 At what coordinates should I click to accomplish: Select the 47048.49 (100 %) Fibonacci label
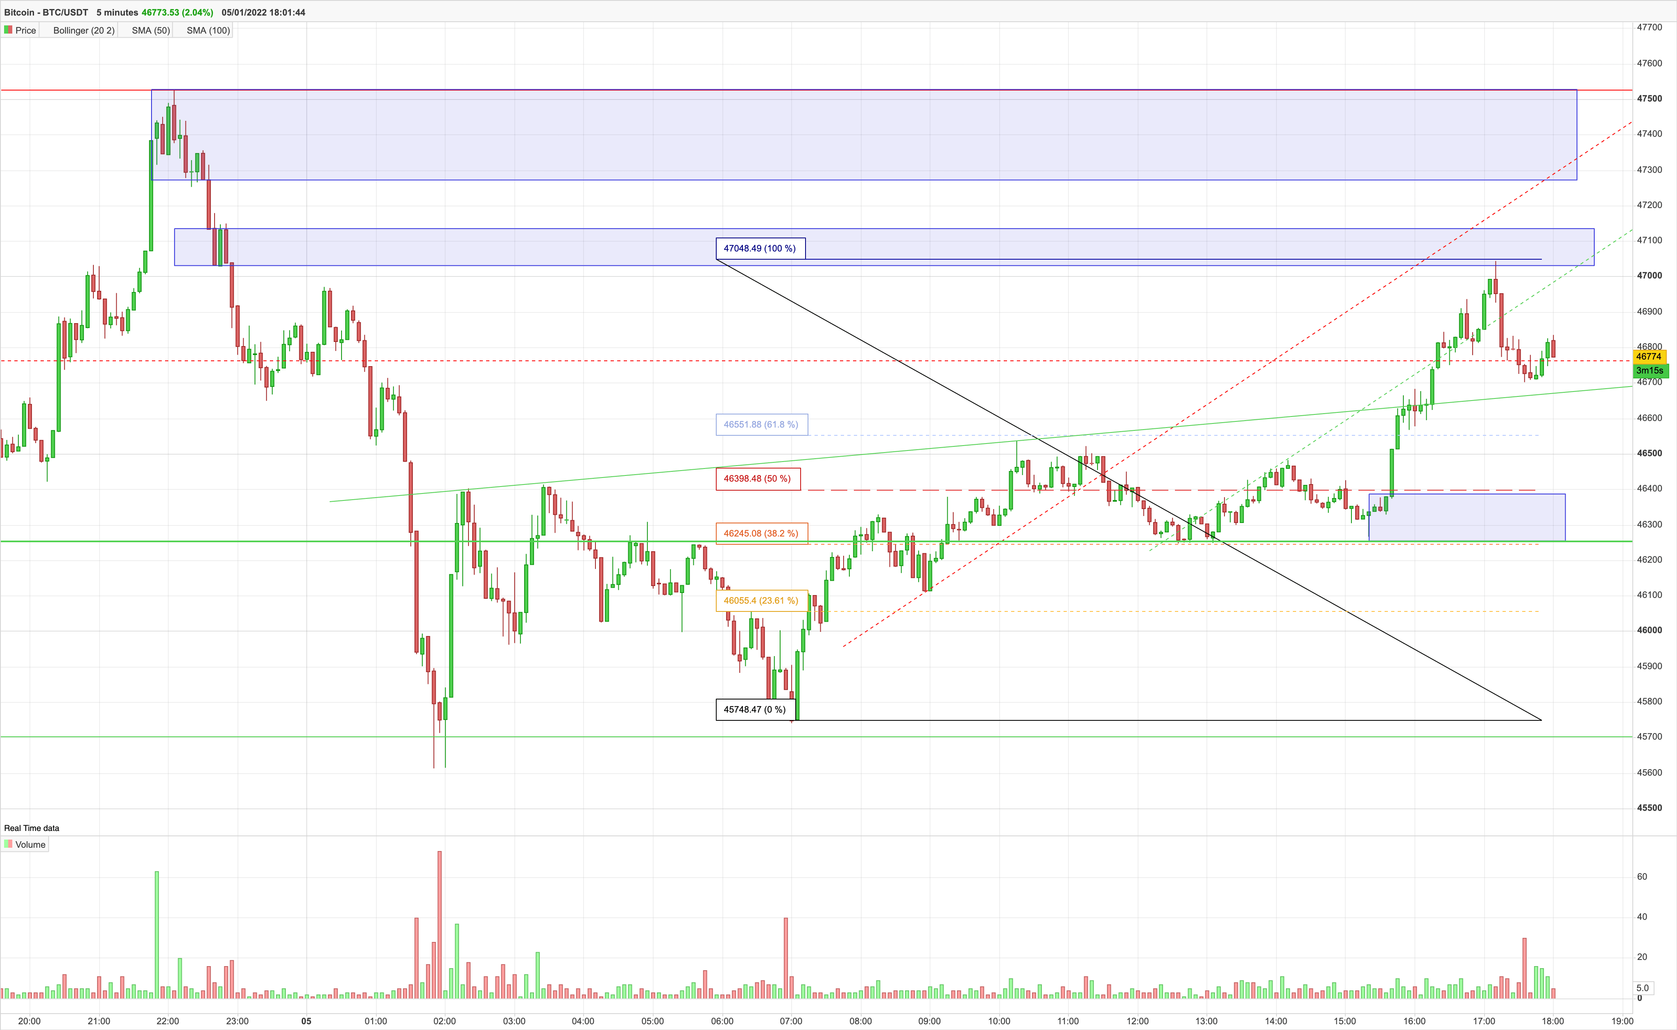click(x=760, y=249)
